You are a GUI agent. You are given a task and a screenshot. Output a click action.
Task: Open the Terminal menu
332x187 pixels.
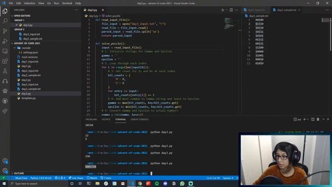(67, 3)
